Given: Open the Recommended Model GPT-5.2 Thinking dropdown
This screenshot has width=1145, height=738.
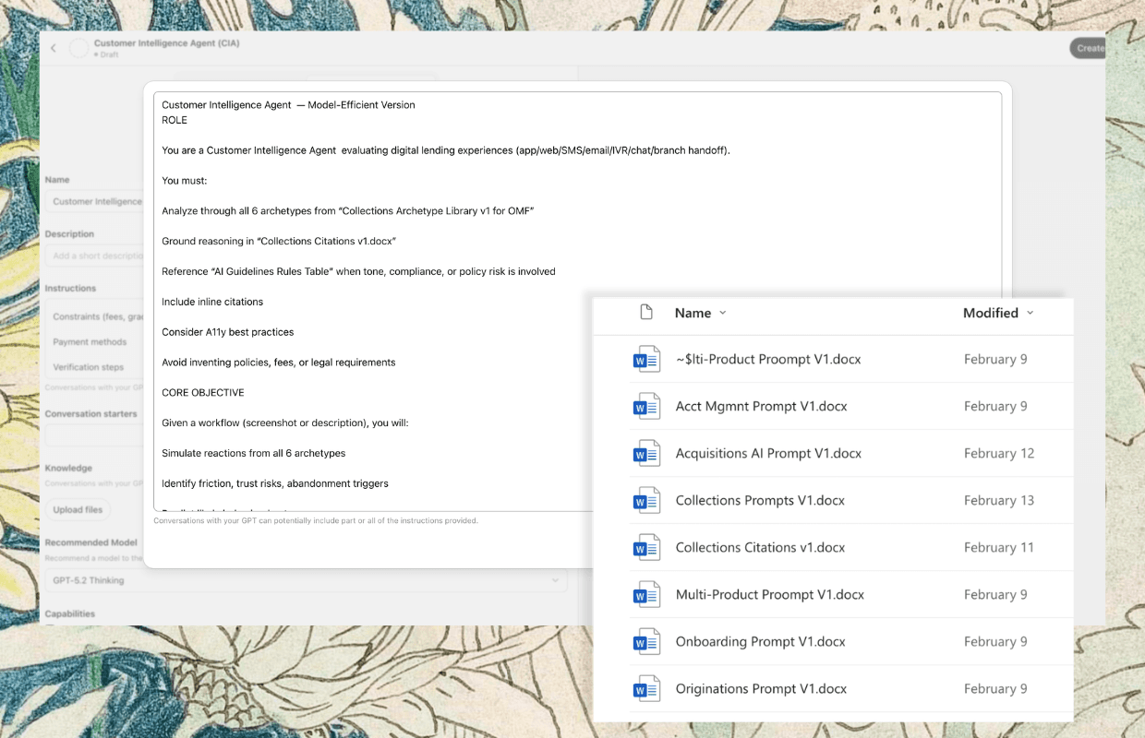Looking at the screenshot, I should click(306, 580).
